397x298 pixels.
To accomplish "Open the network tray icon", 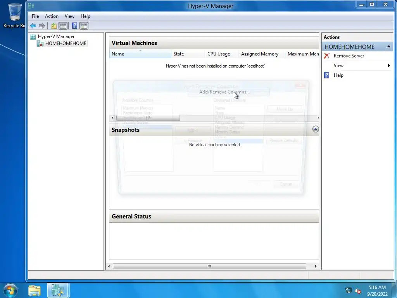I will (349, 290).
